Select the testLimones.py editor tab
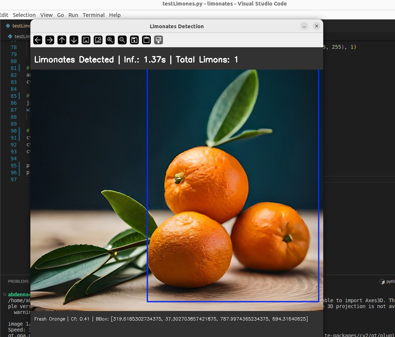The height and width of the screenshot is (337, 395). [18, 26]
